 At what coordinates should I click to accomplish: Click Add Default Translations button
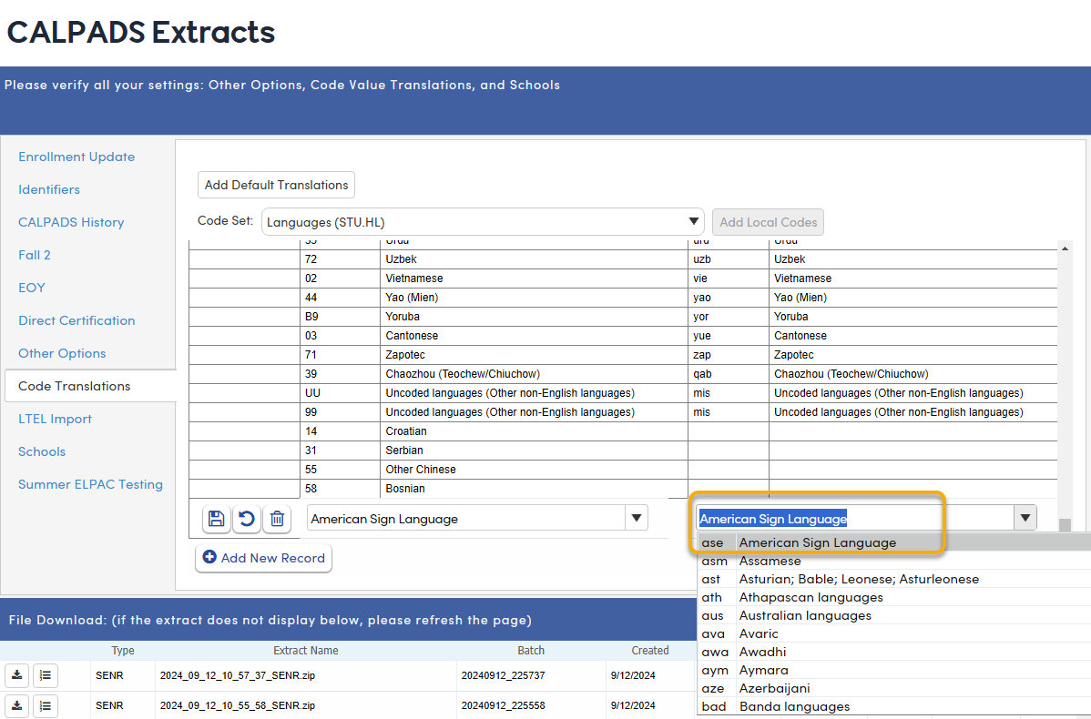(276, 185)
